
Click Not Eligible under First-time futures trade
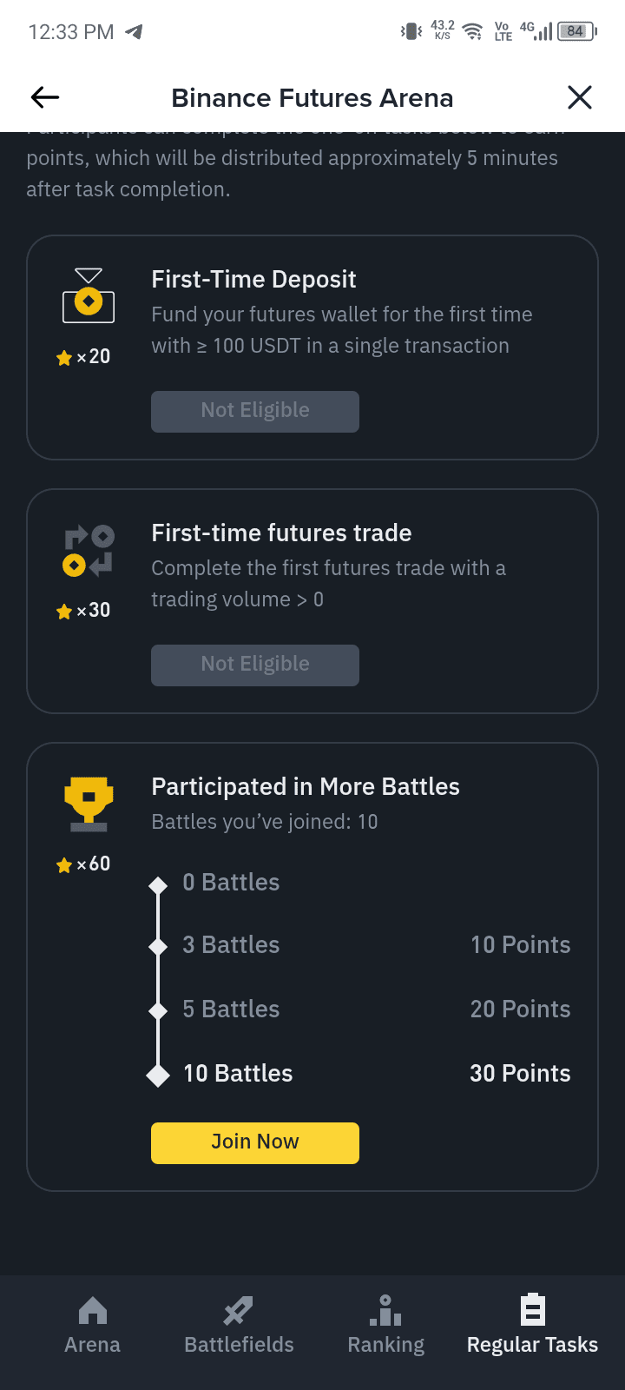coord(255,665)
